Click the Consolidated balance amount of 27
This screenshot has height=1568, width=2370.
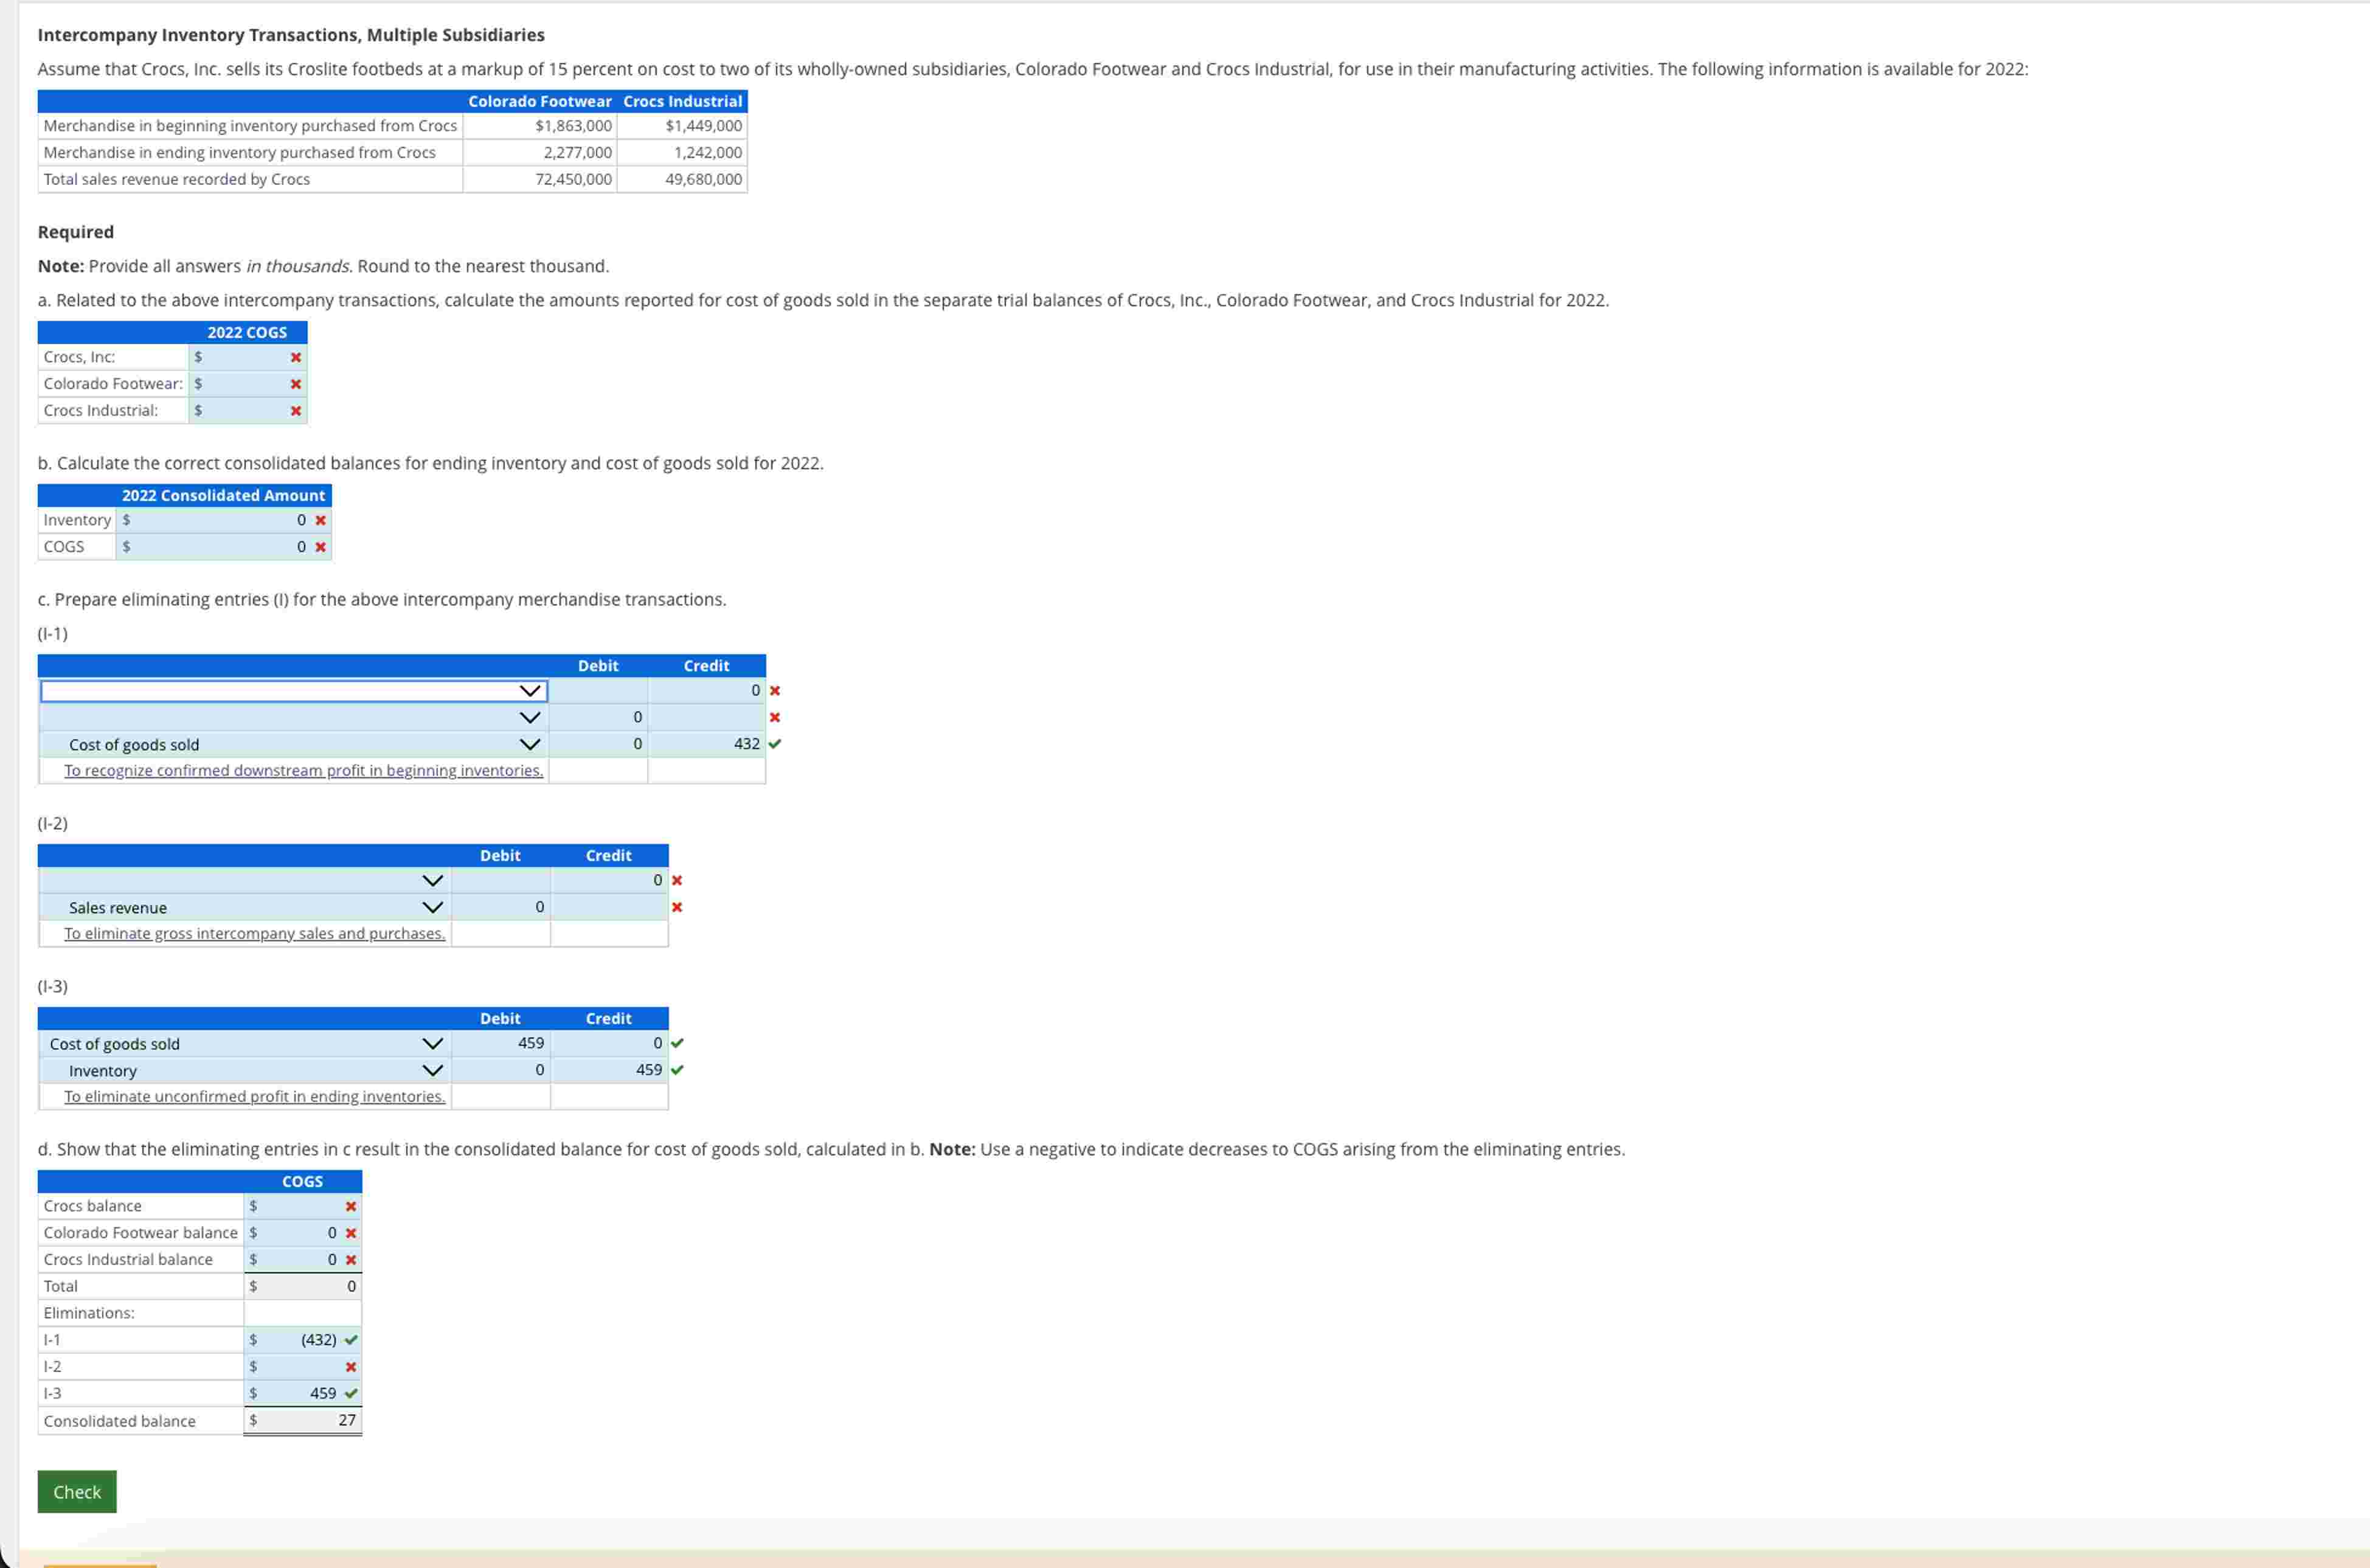[x=302, y=1420]
